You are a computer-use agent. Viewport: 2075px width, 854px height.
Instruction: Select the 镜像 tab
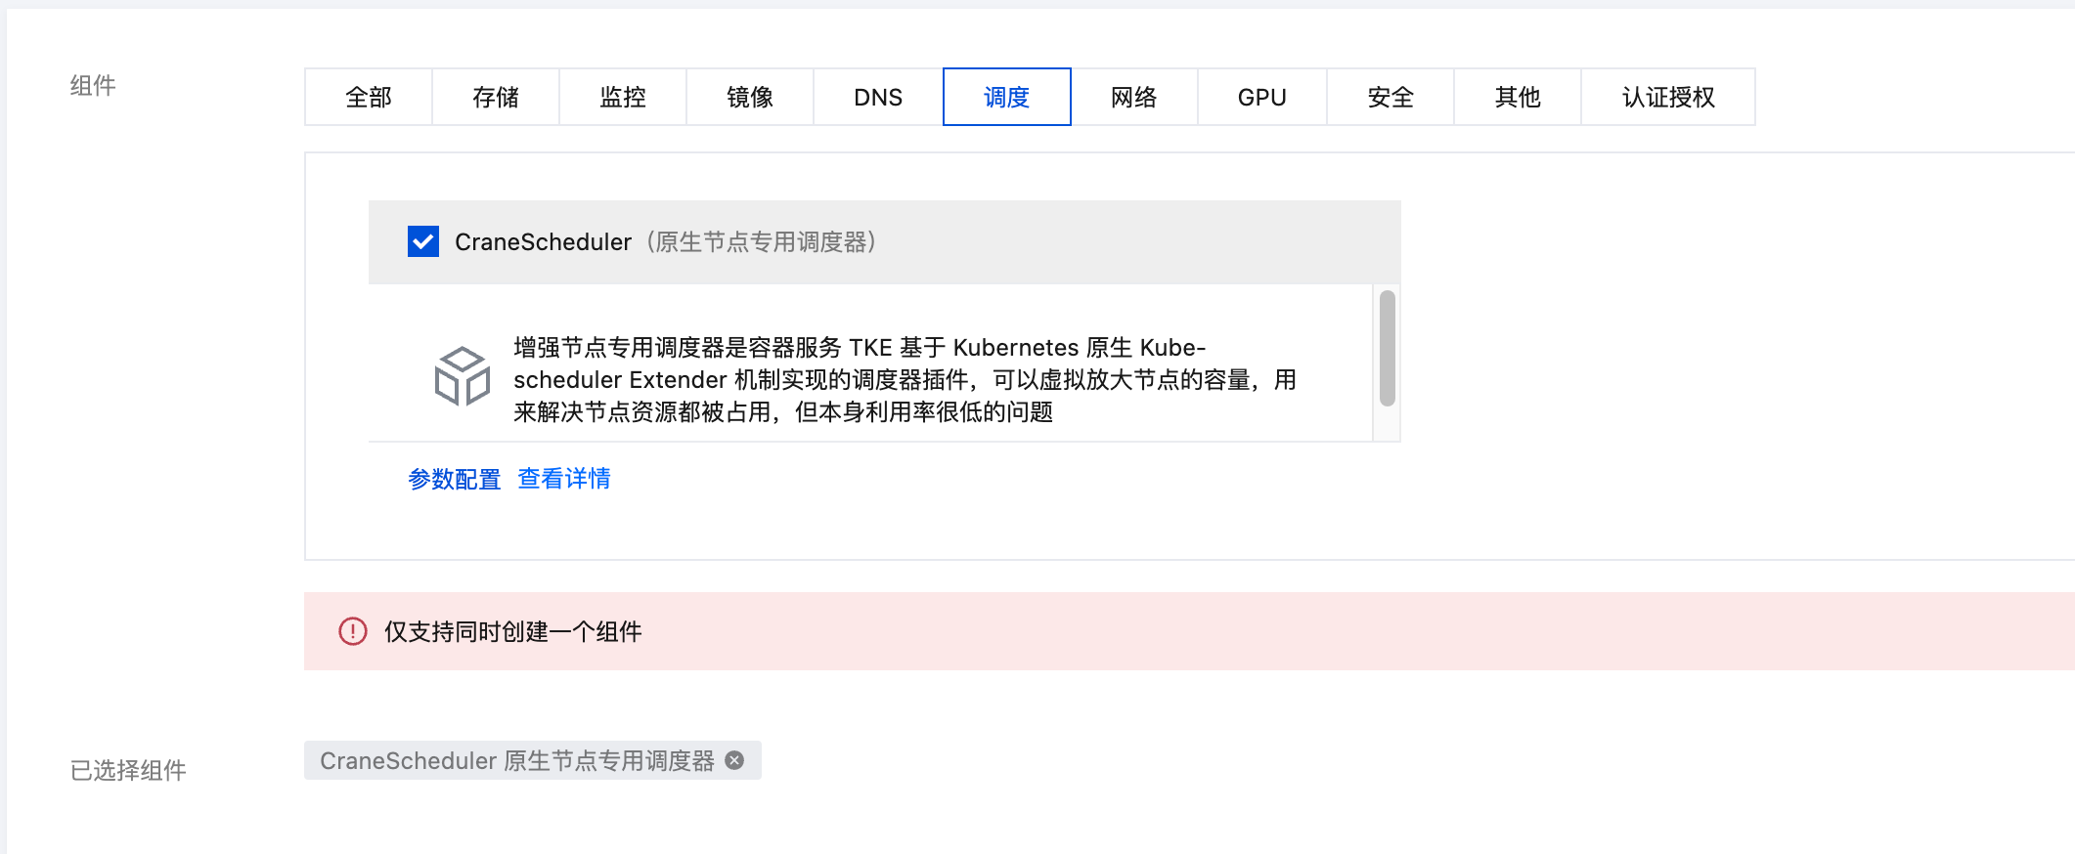click(x=750, y=97)
